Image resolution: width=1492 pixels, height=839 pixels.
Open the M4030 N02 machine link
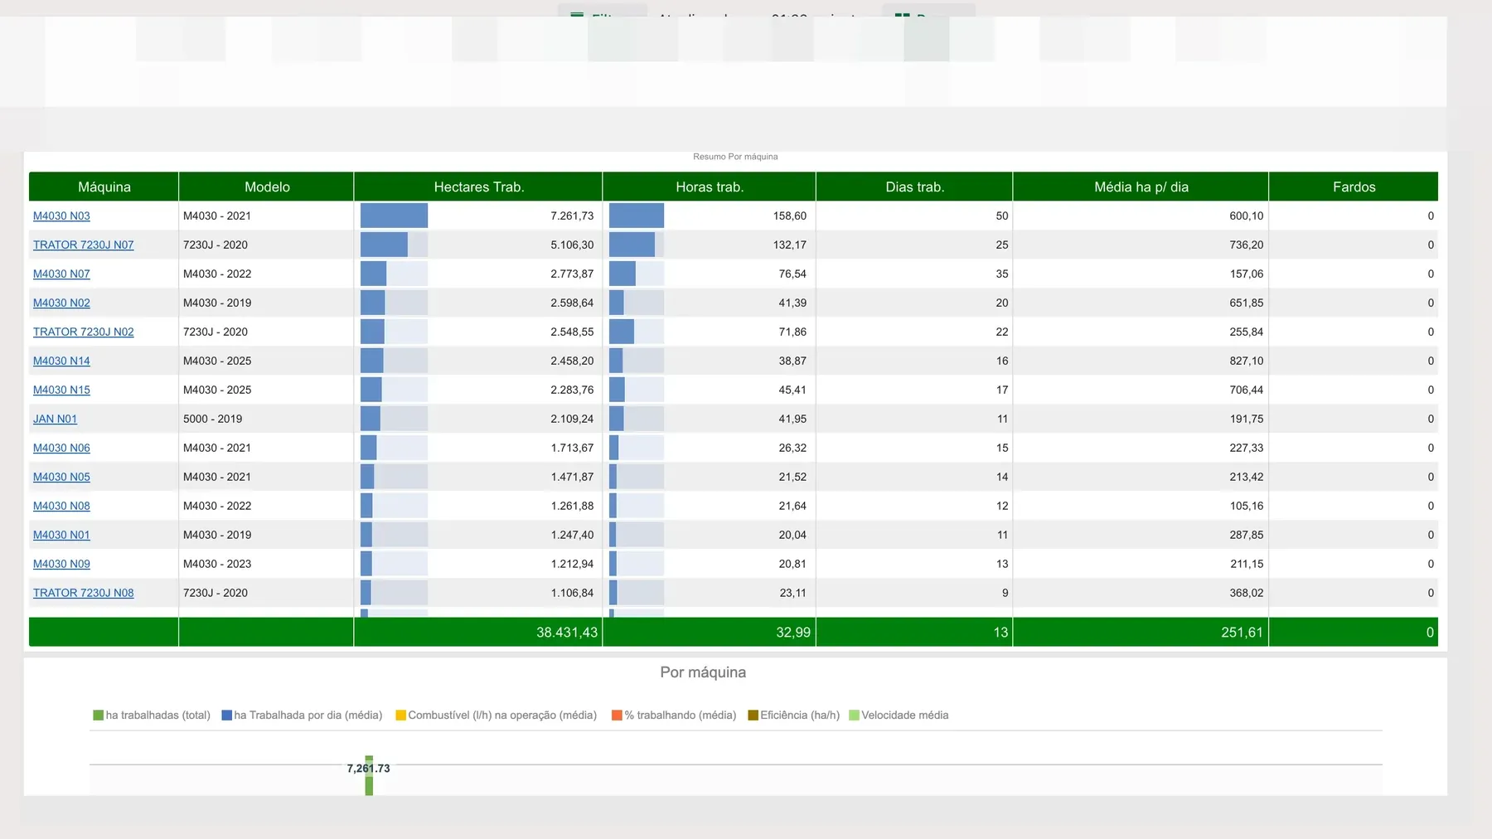pyautogui.click(x=61, y=303)
